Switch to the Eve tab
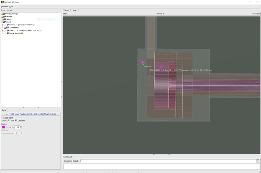The image size is (261, 173). point(3,10)
